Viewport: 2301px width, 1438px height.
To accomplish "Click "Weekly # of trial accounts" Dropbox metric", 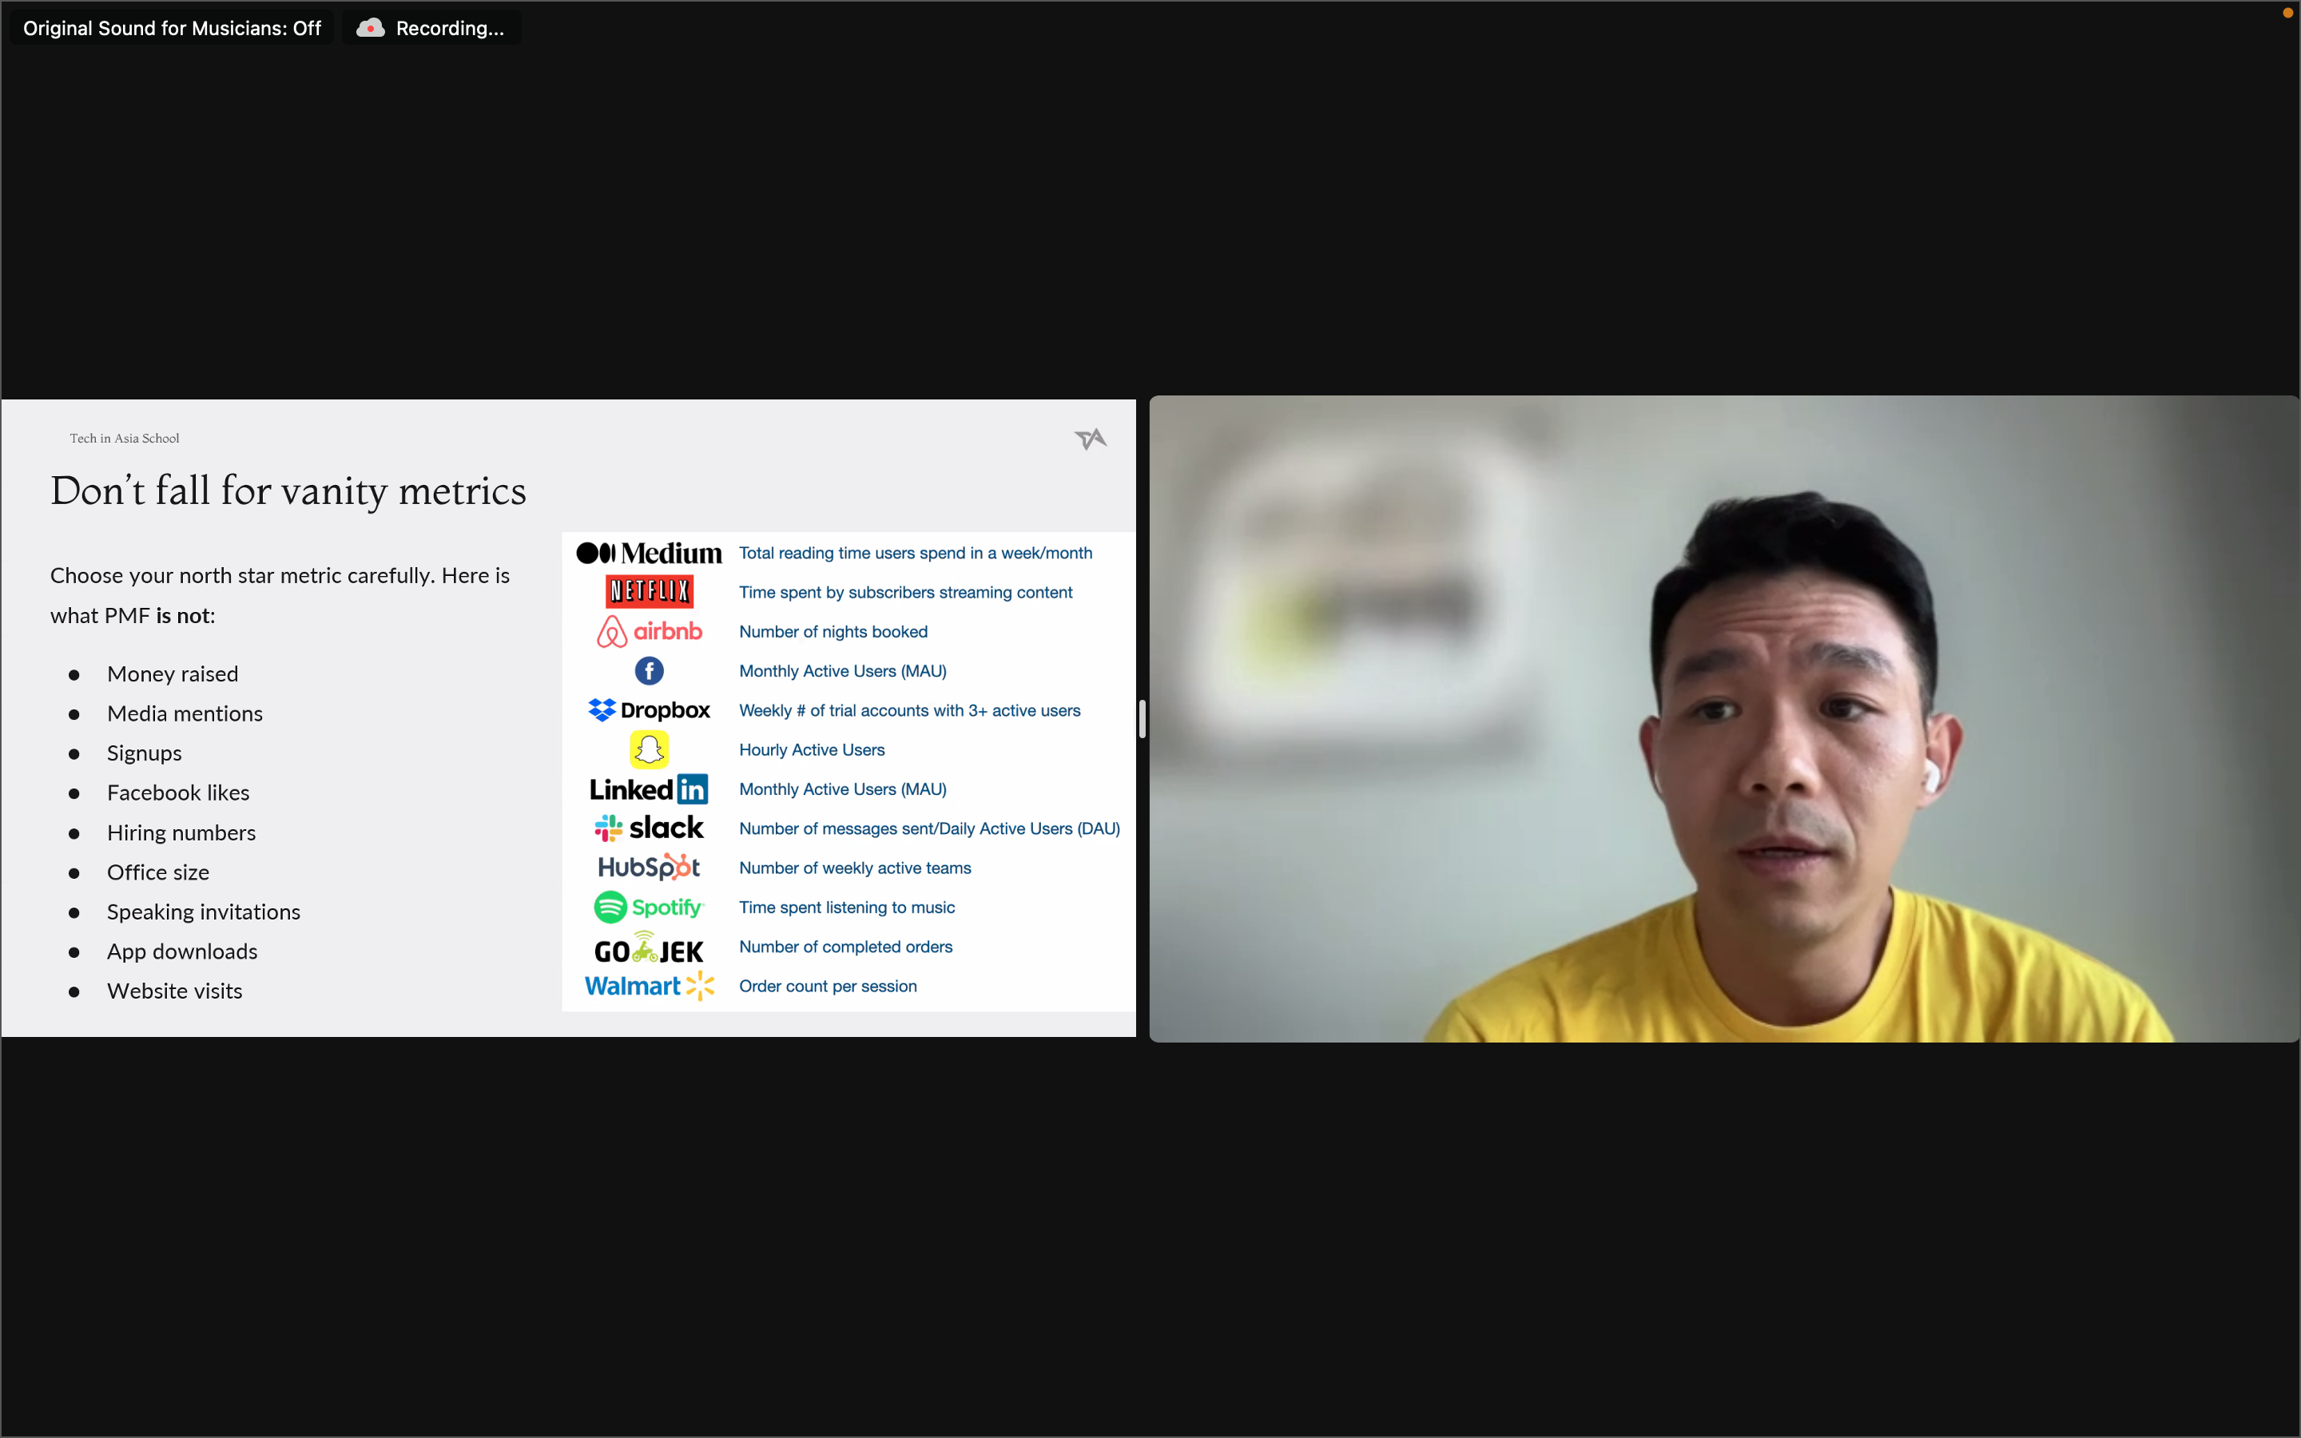I will 910,710.
